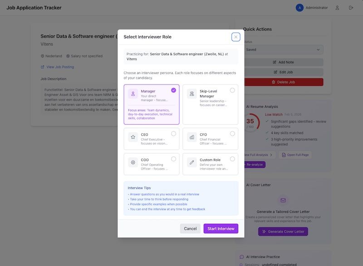This screenshot has height=266, width=363.
Task: Click the Nederland location pin icon
Action: [42, 56]
